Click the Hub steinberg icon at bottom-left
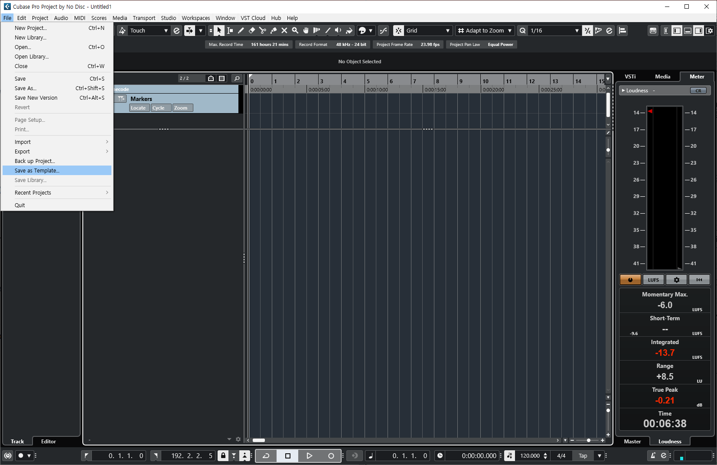 click(x=7, y=455)
